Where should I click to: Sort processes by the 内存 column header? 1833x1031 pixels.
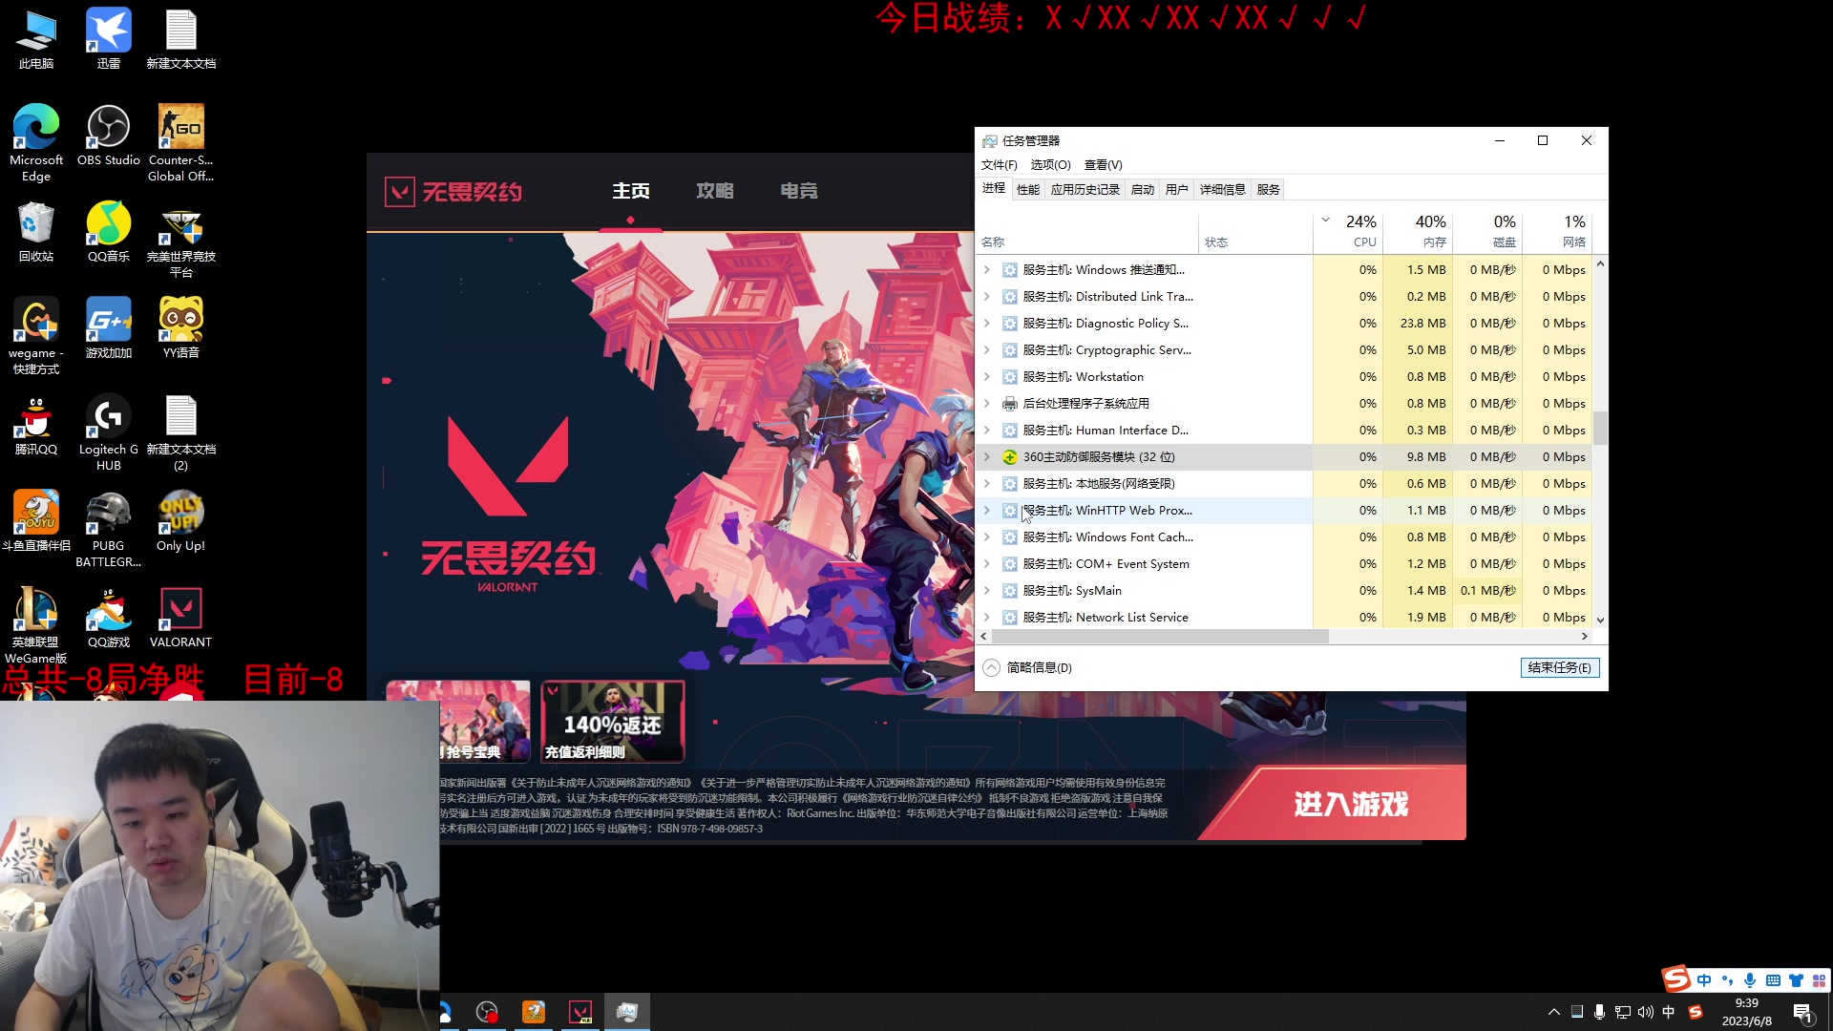click(1418, 231)
